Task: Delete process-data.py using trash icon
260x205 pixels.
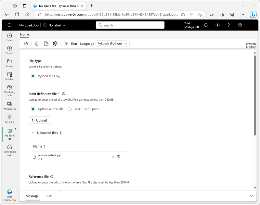Action: click(119, 157)
